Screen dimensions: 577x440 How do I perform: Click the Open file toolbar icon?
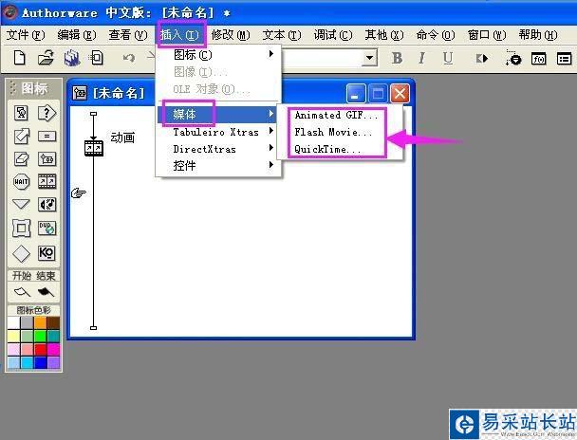[x=46, y=58]
